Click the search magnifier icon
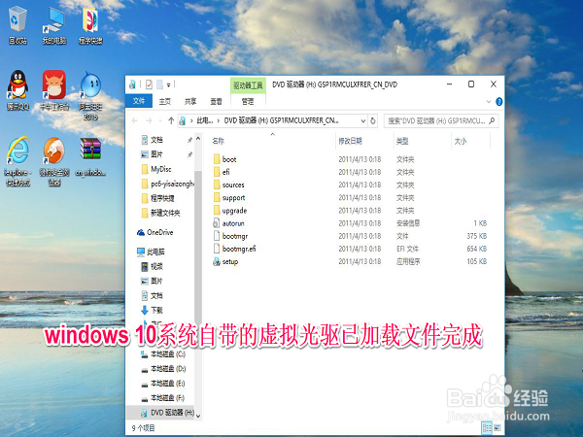 pos(492,120)
